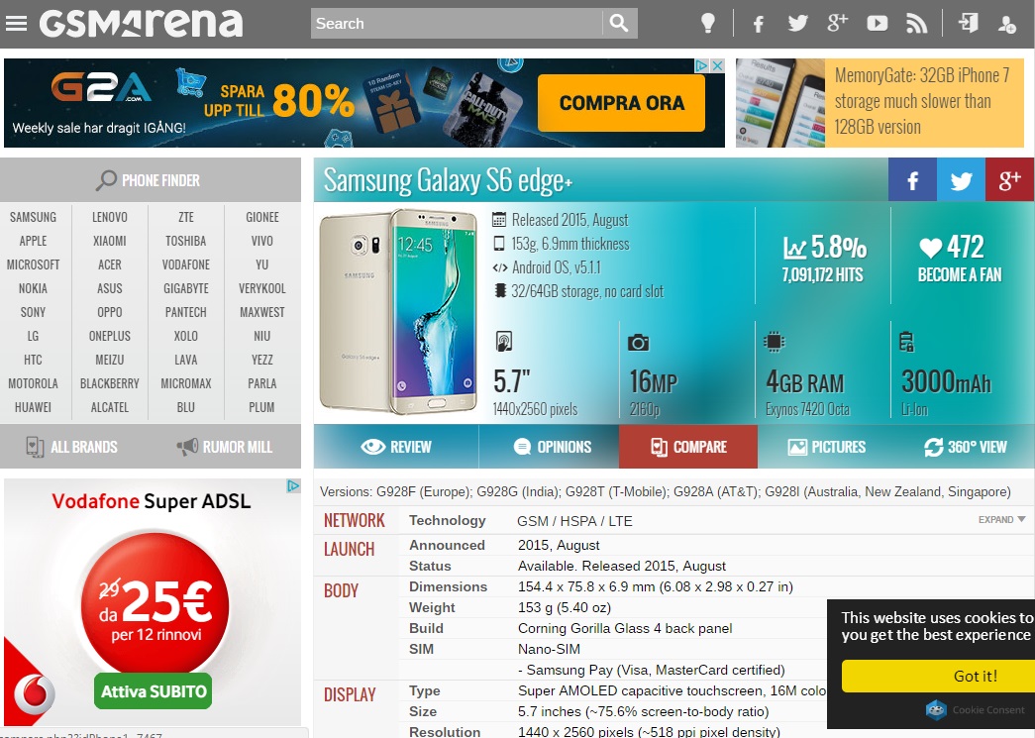Expand the Network specifications section
The height and width of the screenshot is (738, 1035).
coord(1001,519)
